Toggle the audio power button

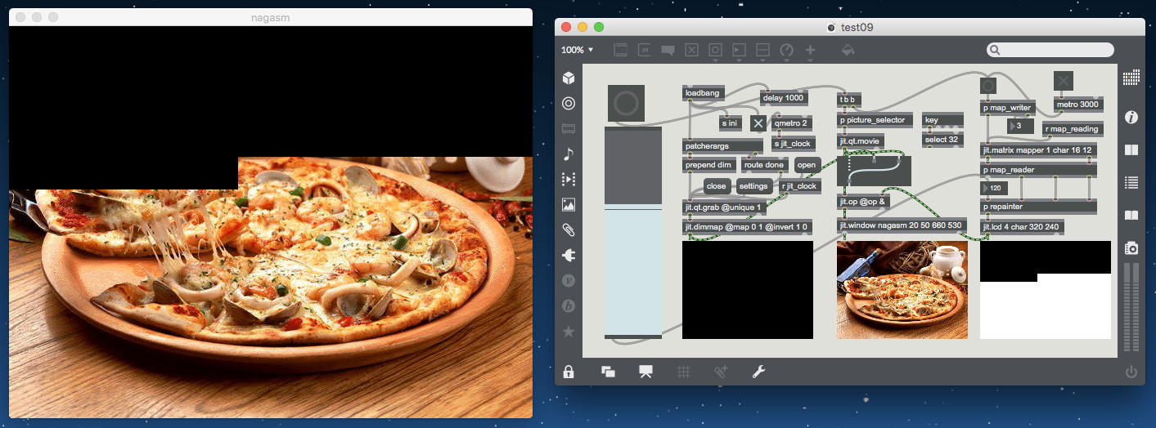pos(1131,372)
